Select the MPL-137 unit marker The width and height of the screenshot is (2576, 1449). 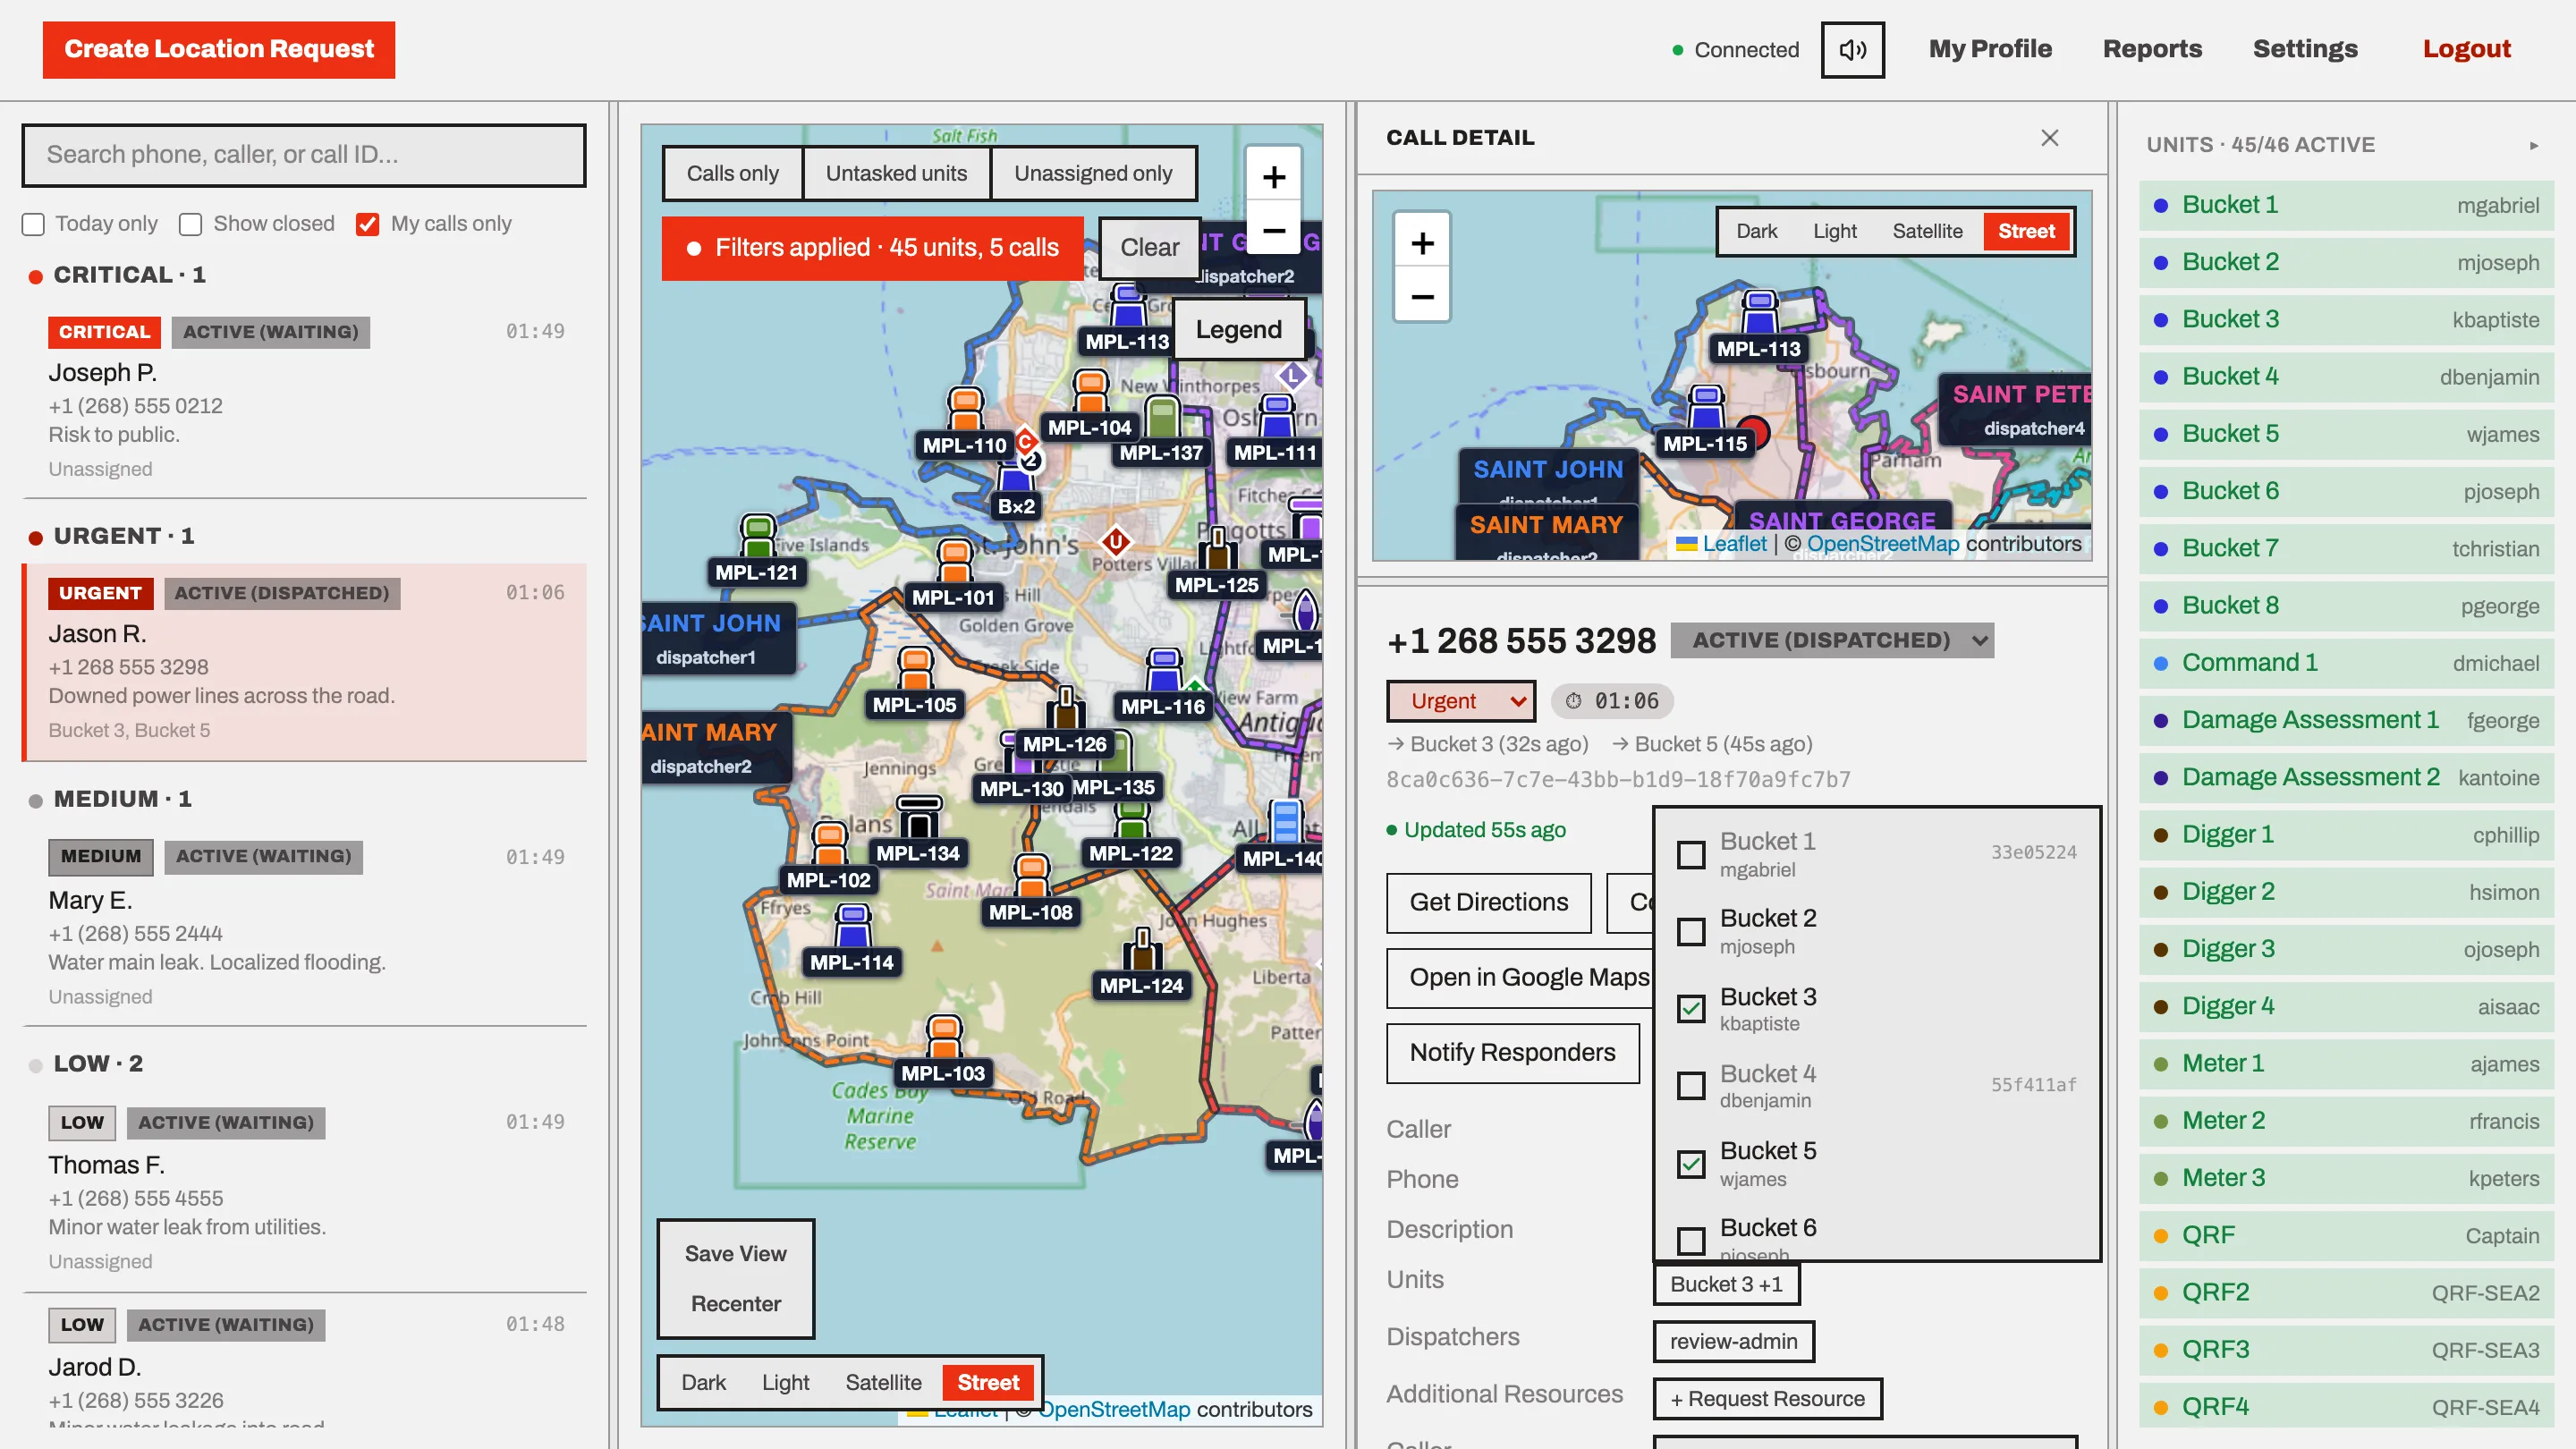pyautogui.click(x=1161, y=432)
